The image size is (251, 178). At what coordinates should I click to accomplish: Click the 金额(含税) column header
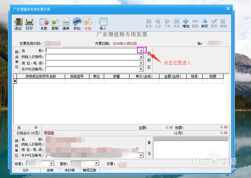(173, 76)
